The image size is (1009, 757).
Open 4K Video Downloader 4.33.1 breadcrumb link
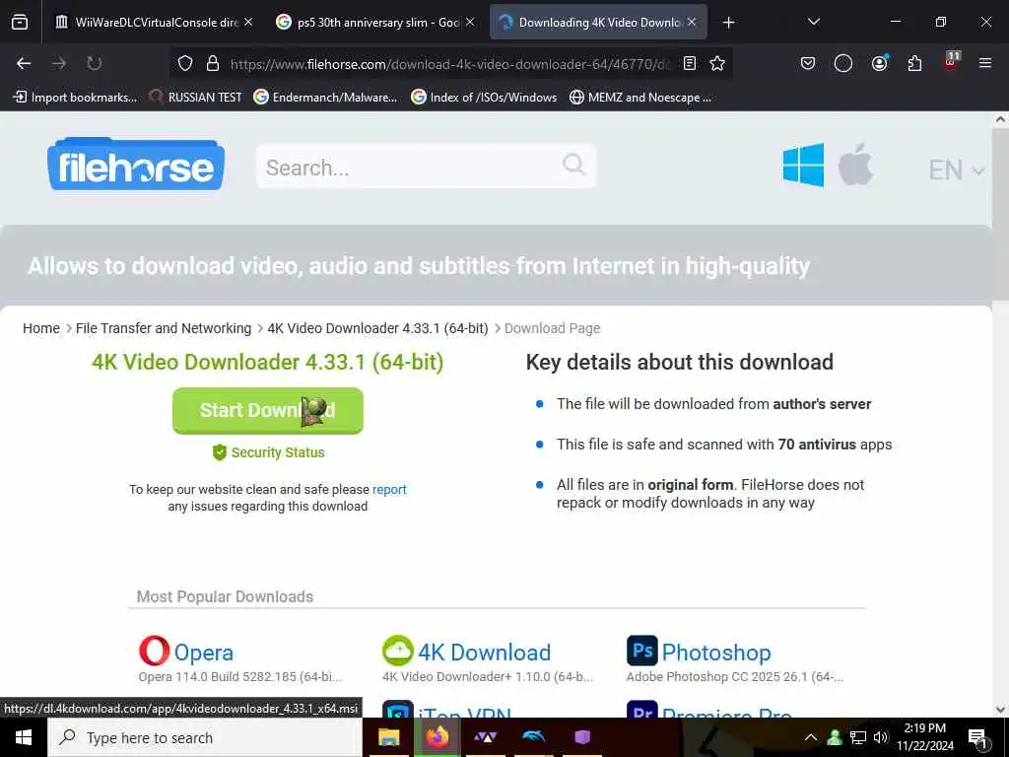click(x=377, y=328)
